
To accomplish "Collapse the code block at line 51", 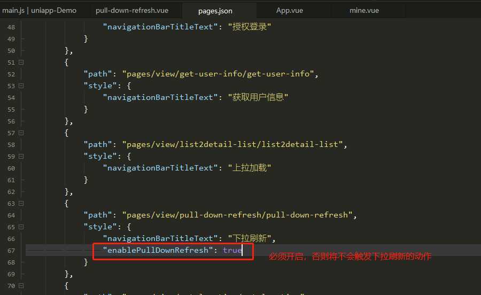I will (x=21, y=62).
